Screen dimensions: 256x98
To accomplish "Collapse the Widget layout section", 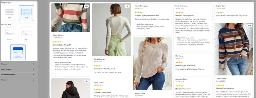I will (x=34, y=3).
